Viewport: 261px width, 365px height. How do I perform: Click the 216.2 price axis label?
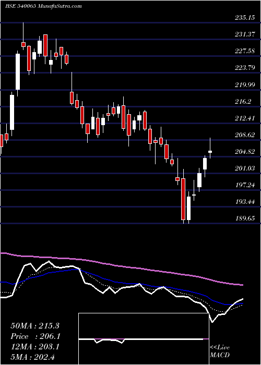243,102
